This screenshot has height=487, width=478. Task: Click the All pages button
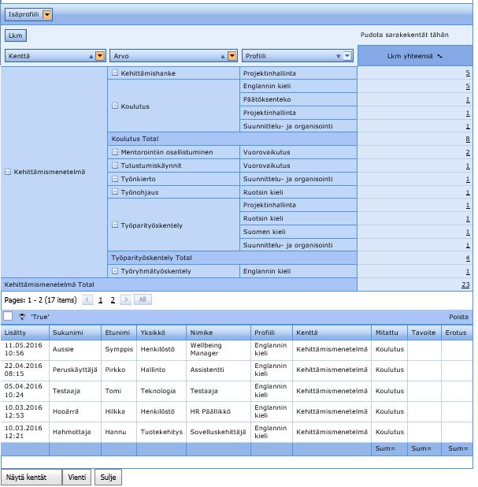click(x=143, y=299)
